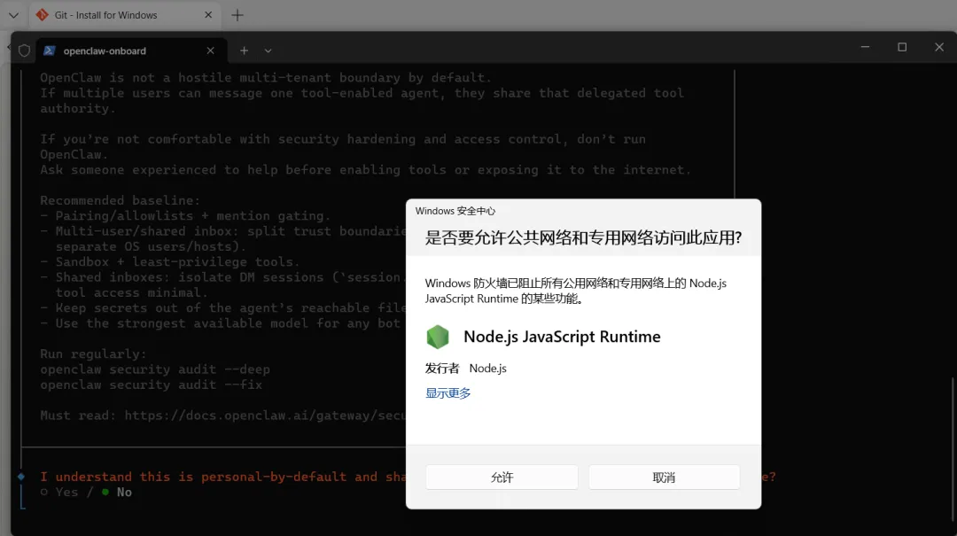This screenshot has height=536, width=957.
Task: Click the 'Recommended baseline:' text
Action: pyautogui.click(x=121, y=200)
